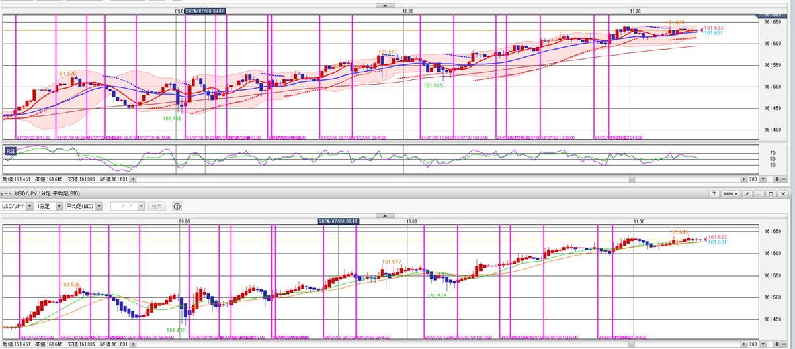Viewport: 795px width, 349px height.
Task: Collapse lower chart using top arrow handle
Action: [385, 215]
